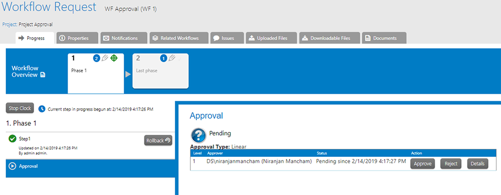Stop the workflow clock
Viewport: 501px width, 195px height.
pos(20,108)
